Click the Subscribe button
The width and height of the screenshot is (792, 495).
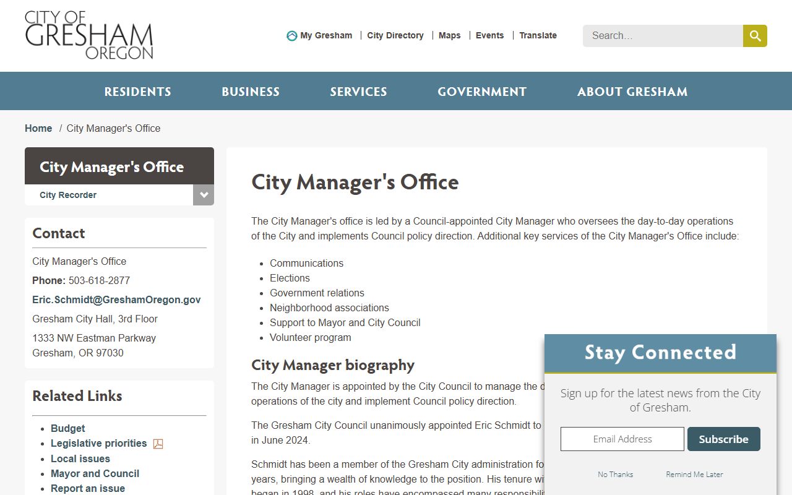coord(724,439)
